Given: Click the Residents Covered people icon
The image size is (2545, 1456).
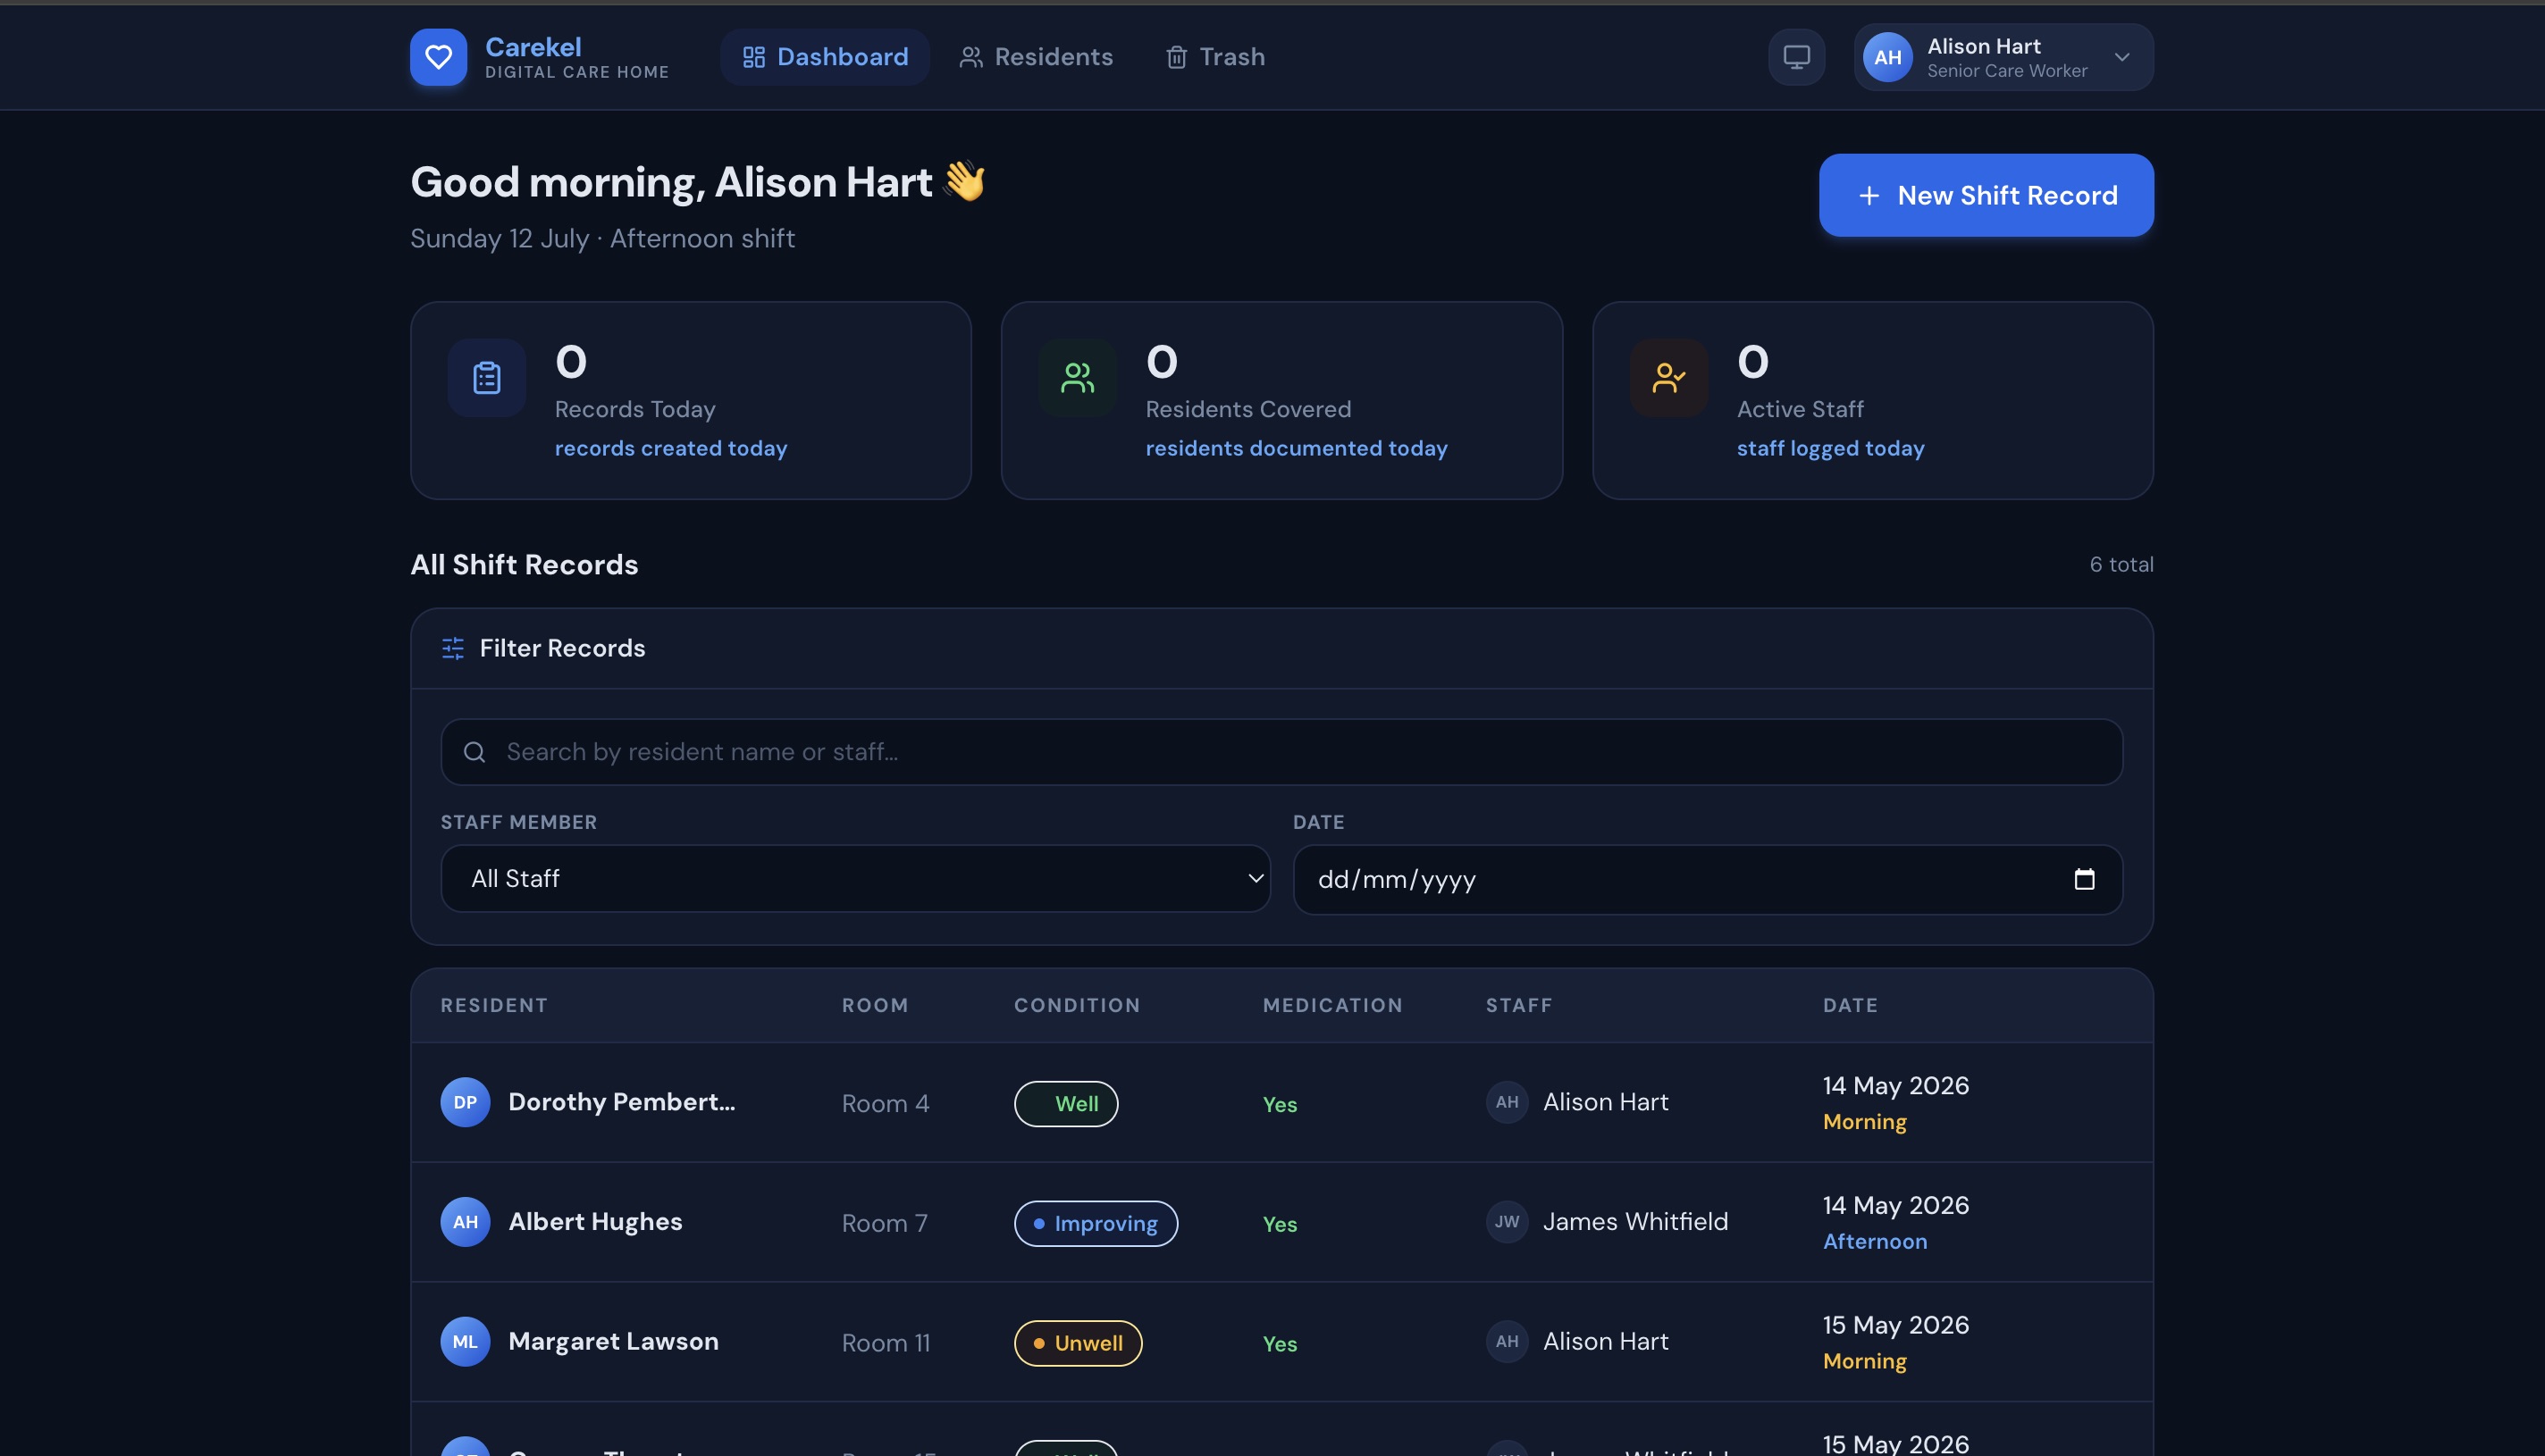Looking at the screenshot, I should tap(1078, 378).
